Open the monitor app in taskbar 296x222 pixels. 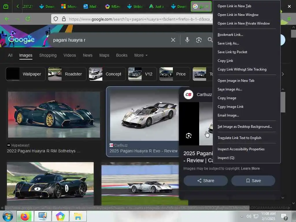(42, 216)
